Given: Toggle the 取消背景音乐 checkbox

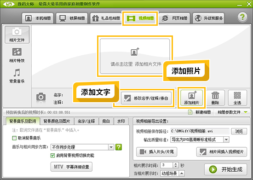Looking at the screenshot, I should coord(14,138).
